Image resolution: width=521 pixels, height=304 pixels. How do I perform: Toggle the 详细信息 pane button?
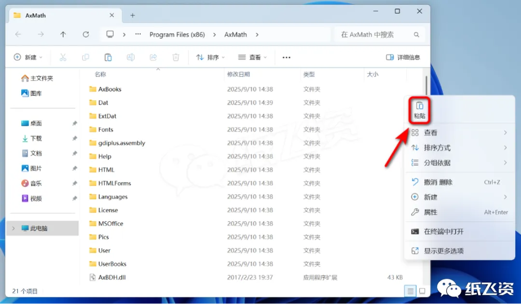coord(403,57)
